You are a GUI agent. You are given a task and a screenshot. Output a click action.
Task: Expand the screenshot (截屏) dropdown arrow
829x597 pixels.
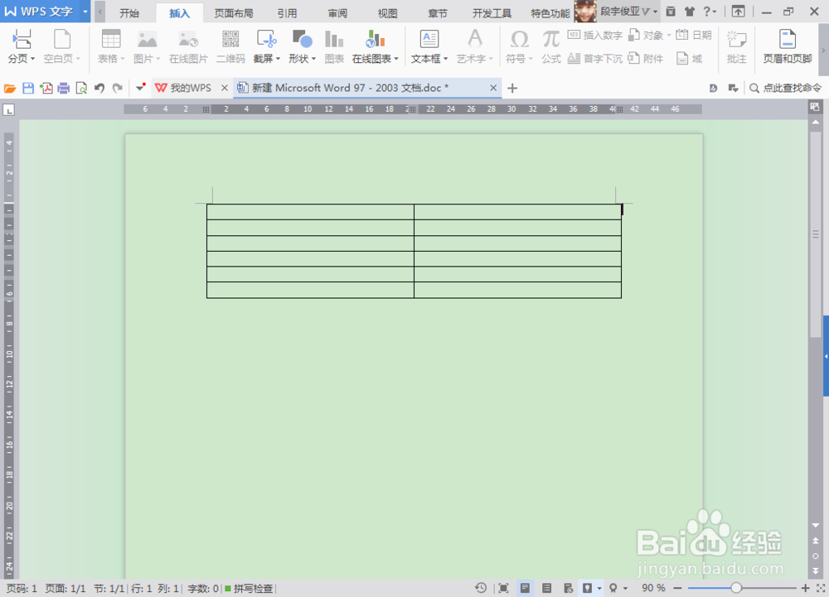[x=278, y=59]
